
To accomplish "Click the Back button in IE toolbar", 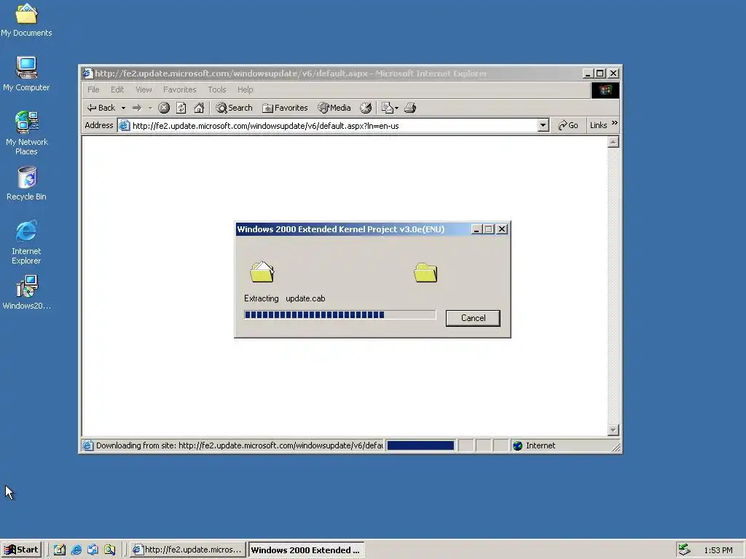I will (101, 108).
